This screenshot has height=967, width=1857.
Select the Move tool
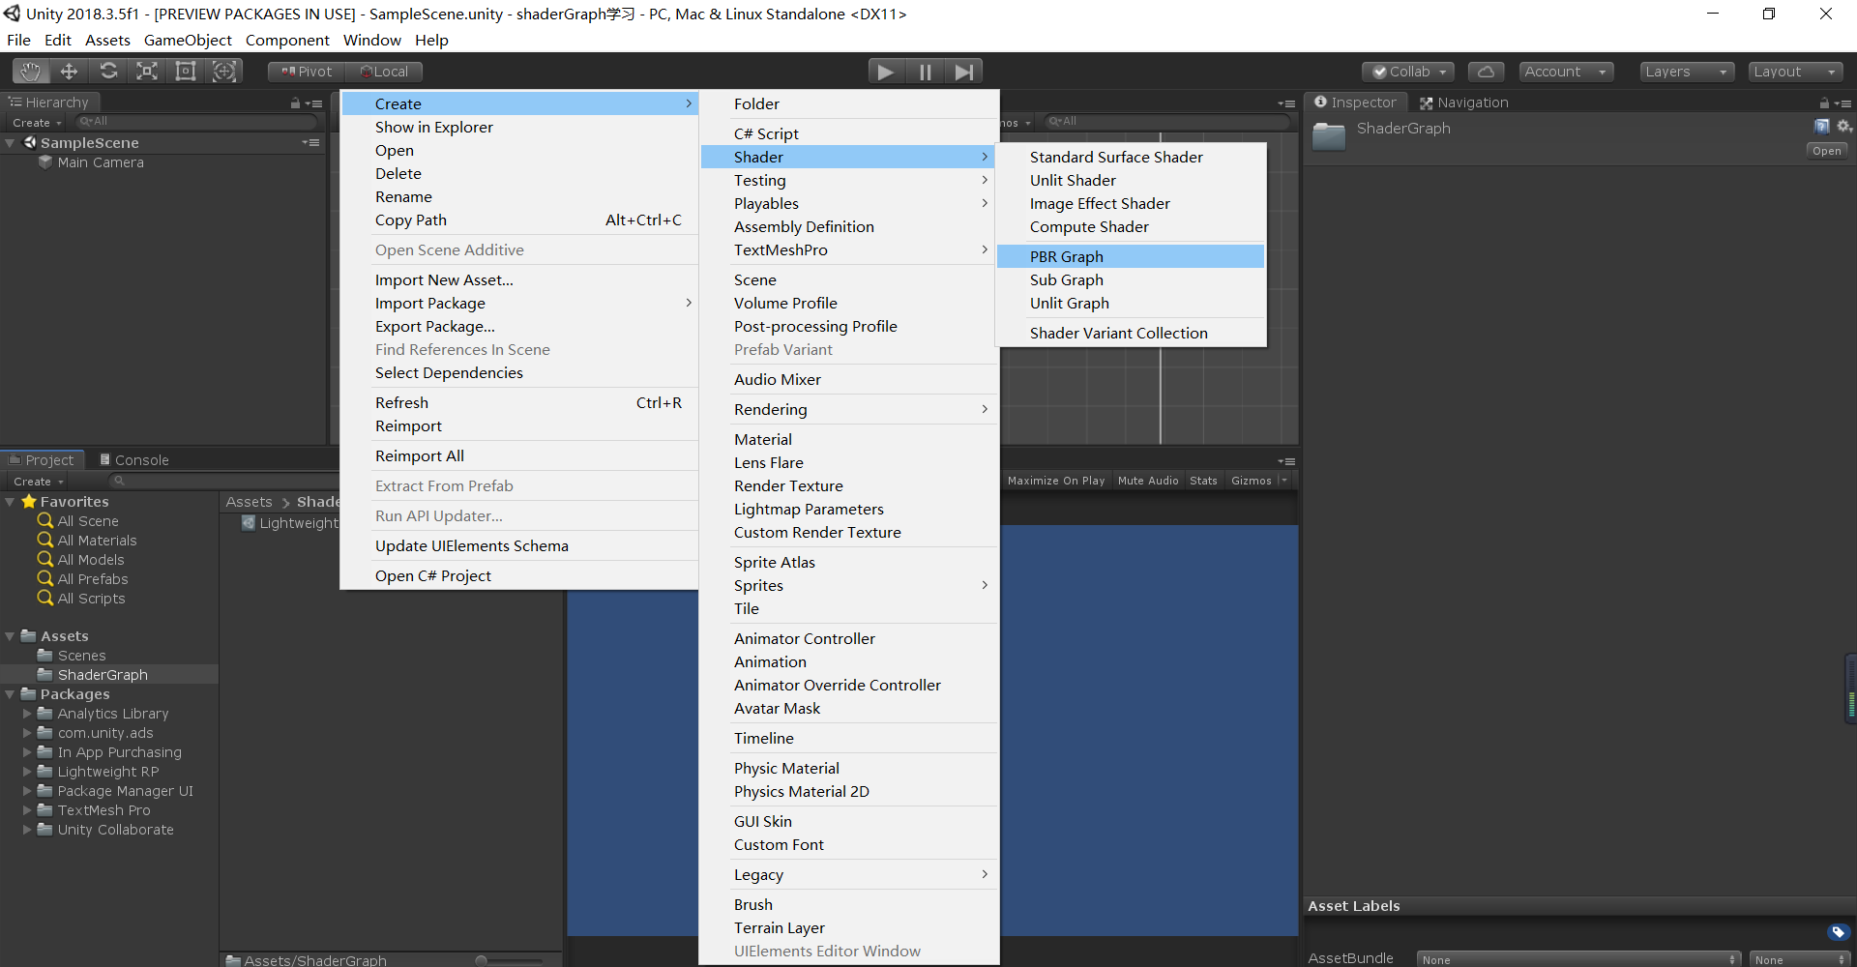[x=69, y=71]
